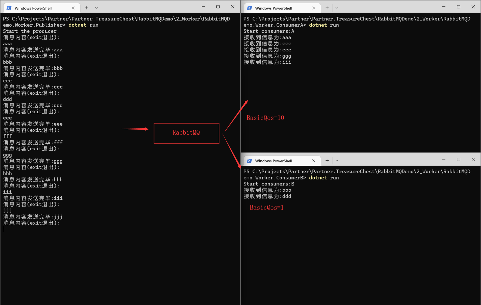Click new tab plus in Publisher window
This screenshot has width=481, height=305.
pos(86,8)
